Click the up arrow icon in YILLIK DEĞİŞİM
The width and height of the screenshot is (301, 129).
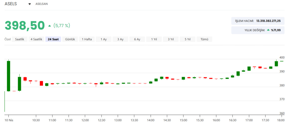coord(268,30)
